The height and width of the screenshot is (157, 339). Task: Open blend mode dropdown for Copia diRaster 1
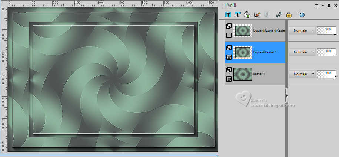tap(302, 52)
